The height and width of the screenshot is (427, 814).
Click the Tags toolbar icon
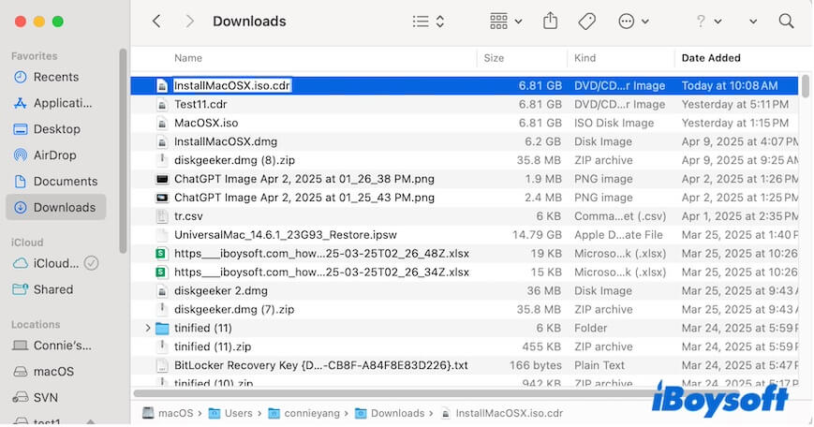coord(587,22)
